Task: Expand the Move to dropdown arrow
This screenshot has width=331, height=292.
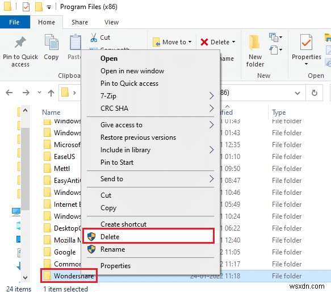Action: pyautogui.click(x=190, y=42)
